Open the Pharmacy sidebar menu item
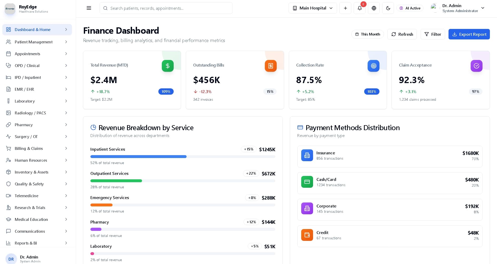 37,125
